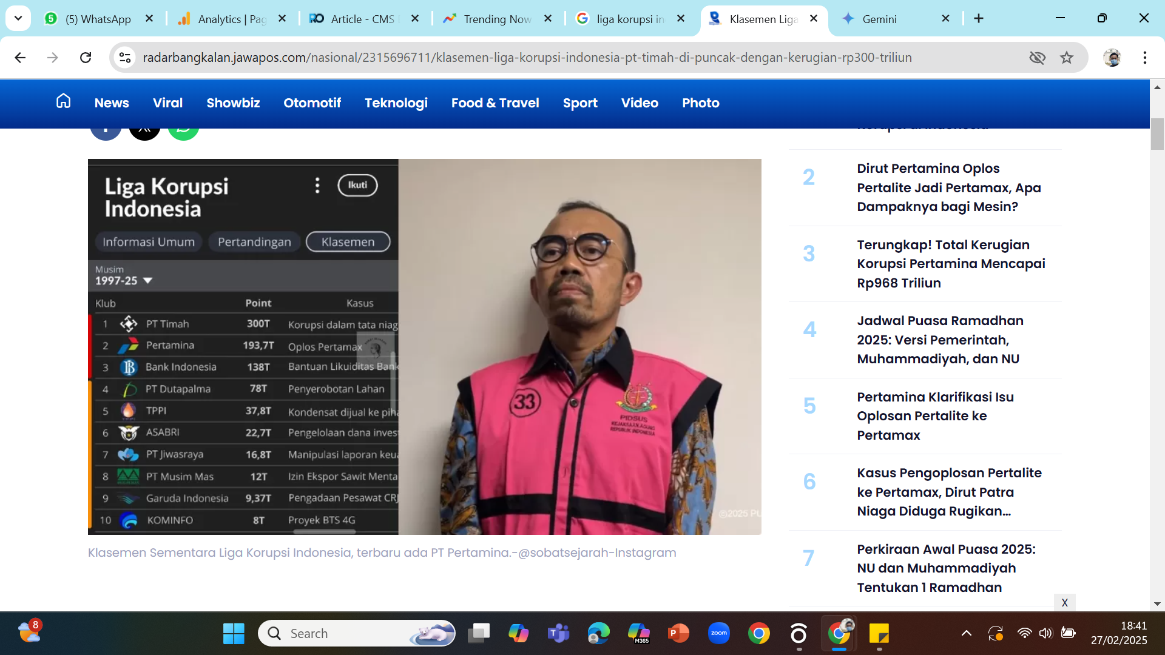Open the Otomotif section
Screen dimensions: 1165x655
312,103
